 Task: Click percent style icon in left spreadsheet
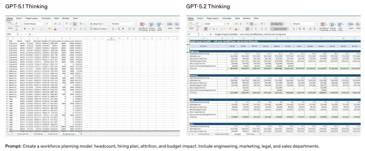coord(118,29)
